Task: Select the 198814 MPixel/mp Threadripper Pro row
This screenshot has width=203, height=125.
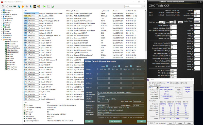Action: pyautogui.click(x=84, y=13)
